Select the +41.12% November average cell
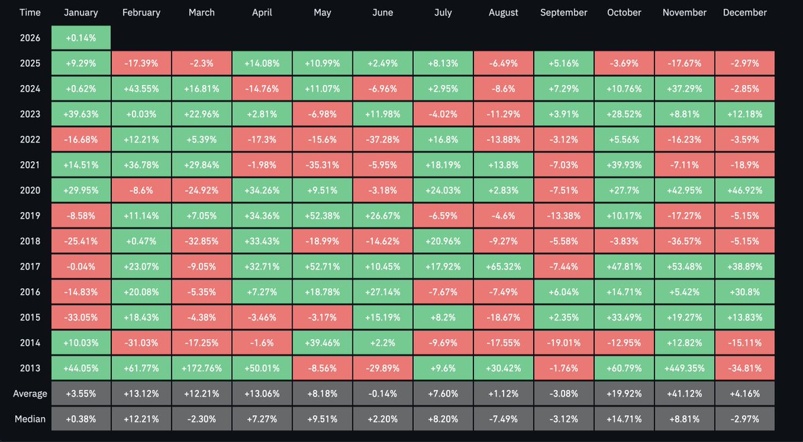The image size is (803, 442). click(684, 394)
